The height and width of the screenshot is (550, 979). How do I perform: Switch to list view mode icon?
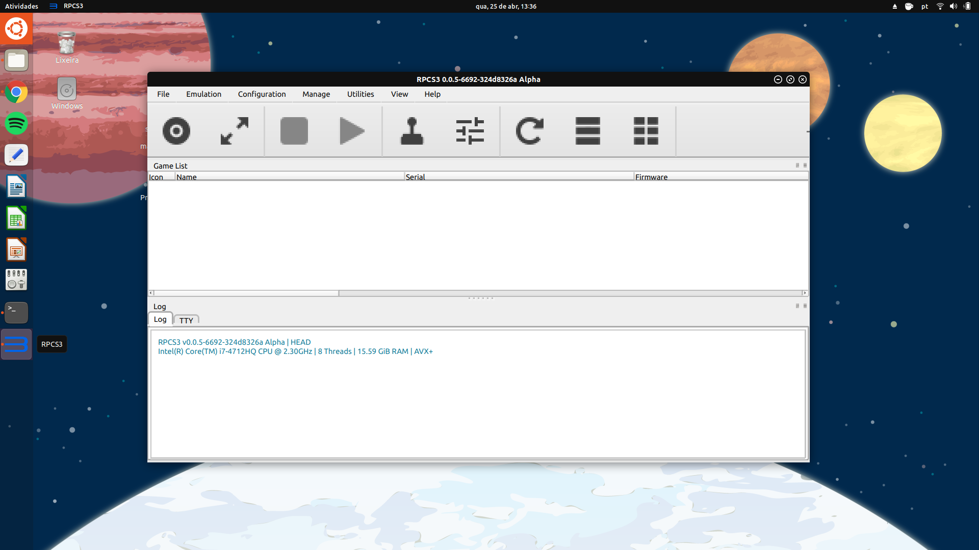(587, 131)
